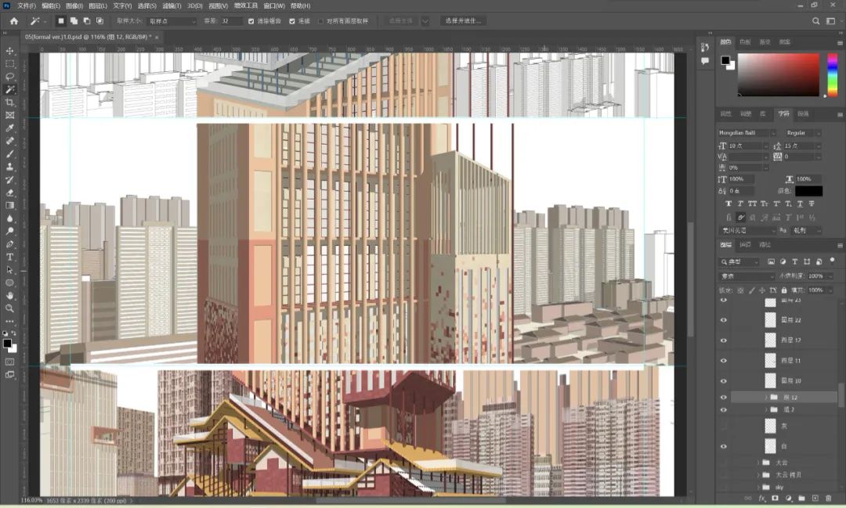846x508 pixels.
Task: Click the Underline T button in Character panel
Action: [x=800, y=204]
